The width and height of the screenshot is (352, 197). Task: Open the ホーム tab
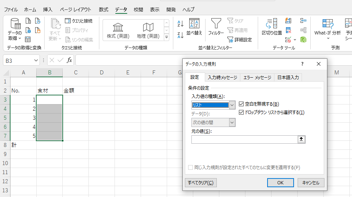(30, 9)
